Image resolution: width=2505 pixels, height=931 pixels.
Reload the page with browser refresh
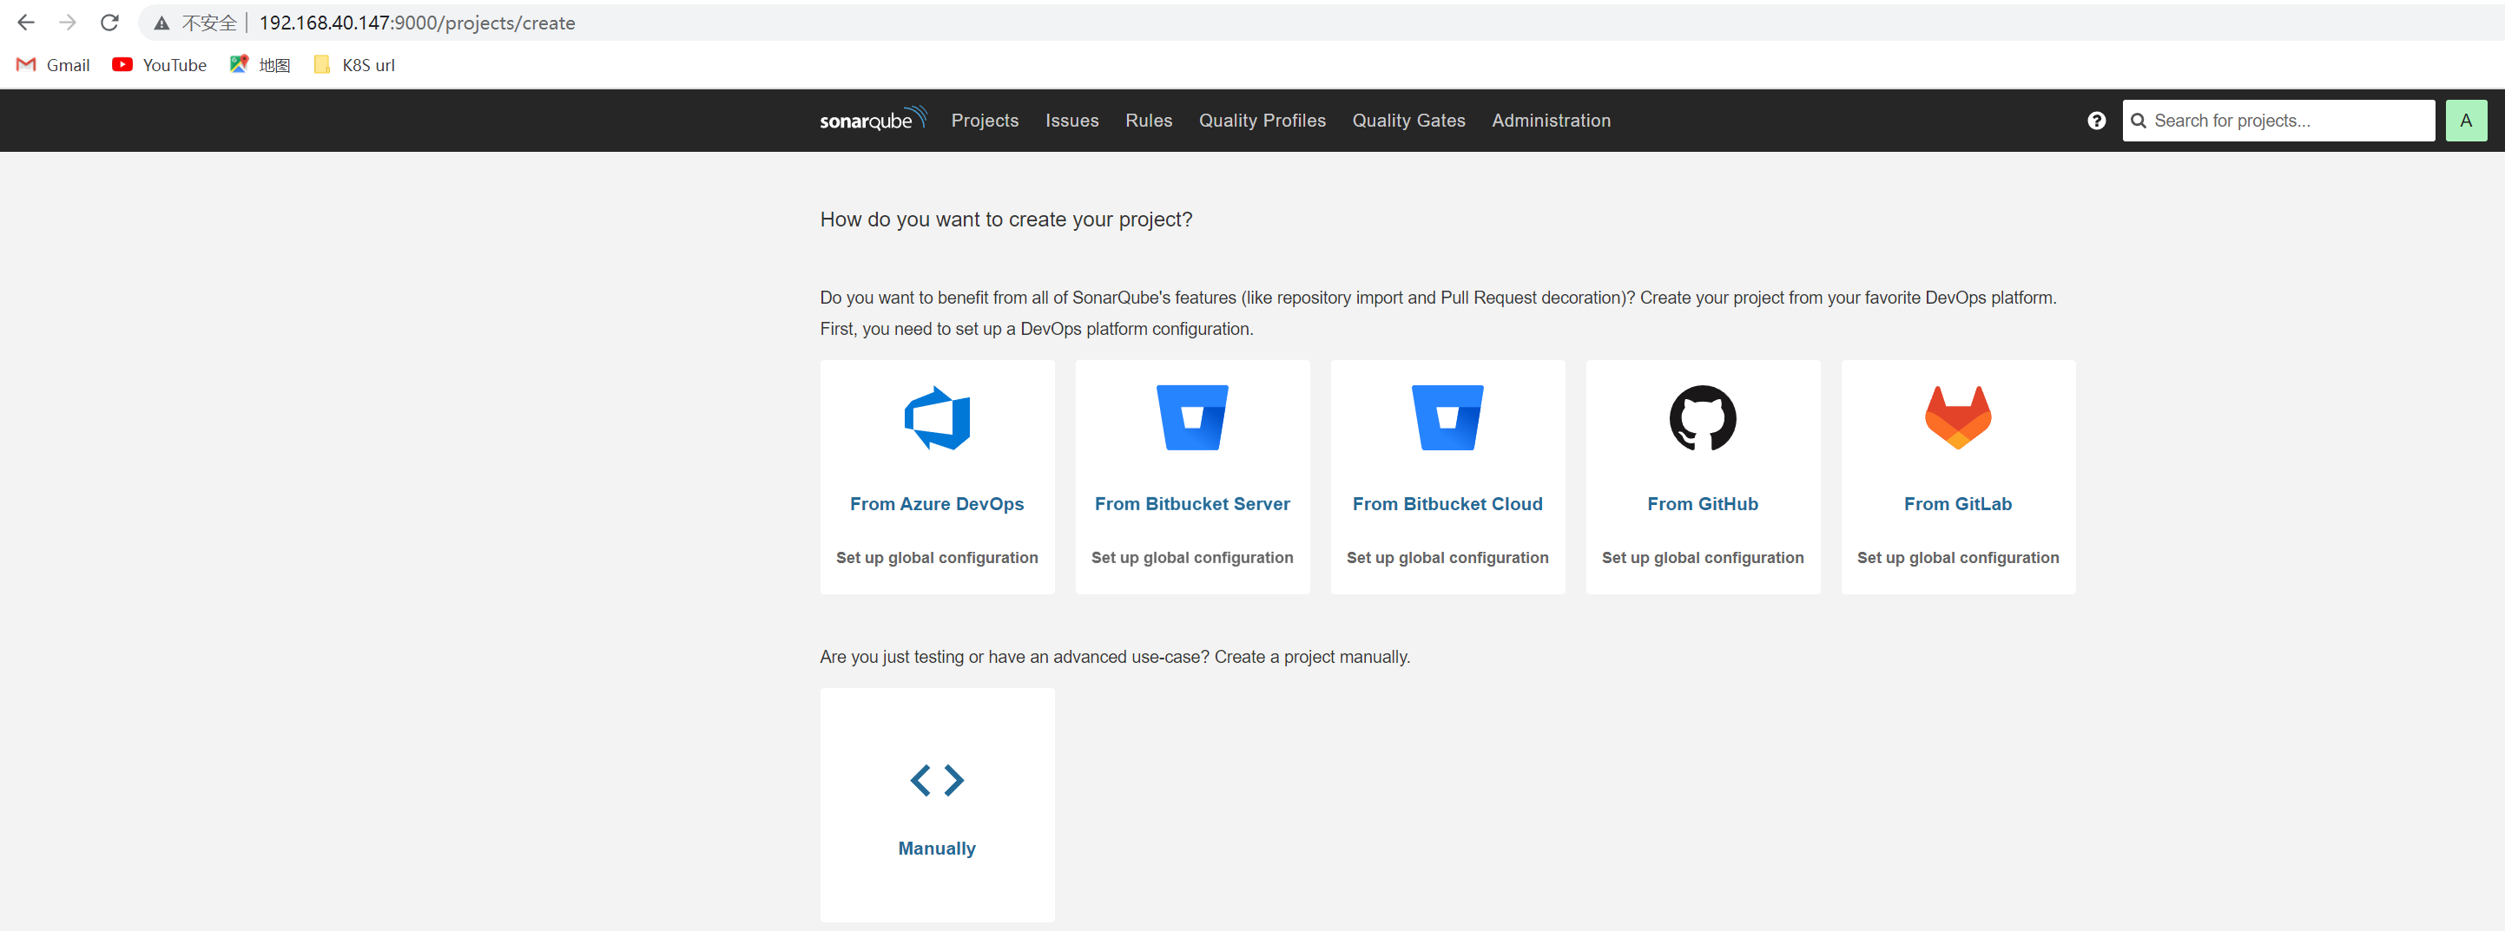point(110,23)
